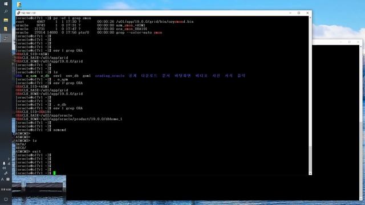Click the terminal scrollbar up arrow
Viewport: 365px width, 205px height.
(310, 18)
